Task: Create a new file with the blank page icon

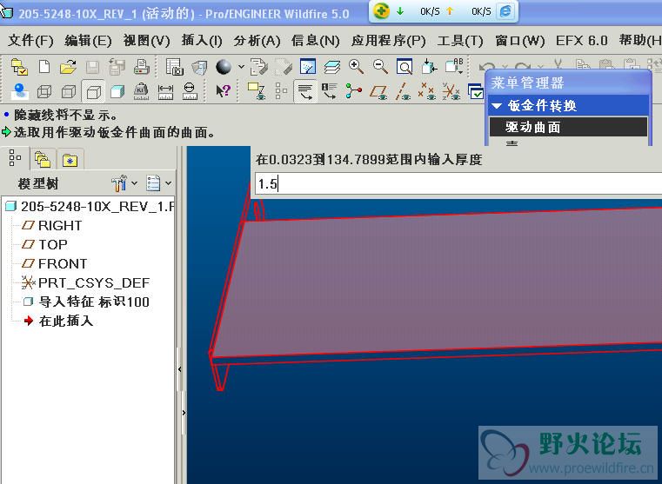Action: [x=44, y=67]
